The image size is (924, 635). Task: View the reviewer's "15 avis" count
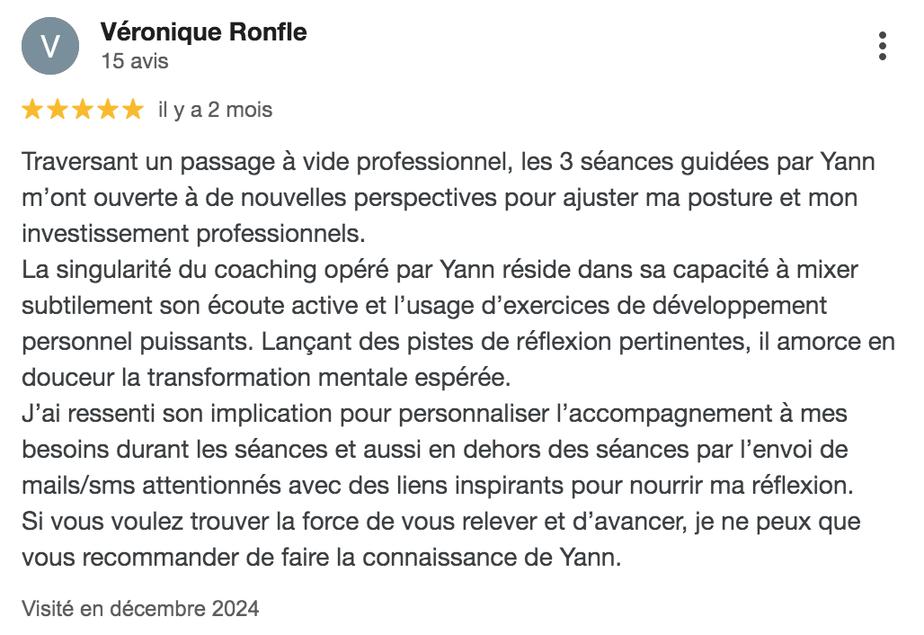pos(135,61)
